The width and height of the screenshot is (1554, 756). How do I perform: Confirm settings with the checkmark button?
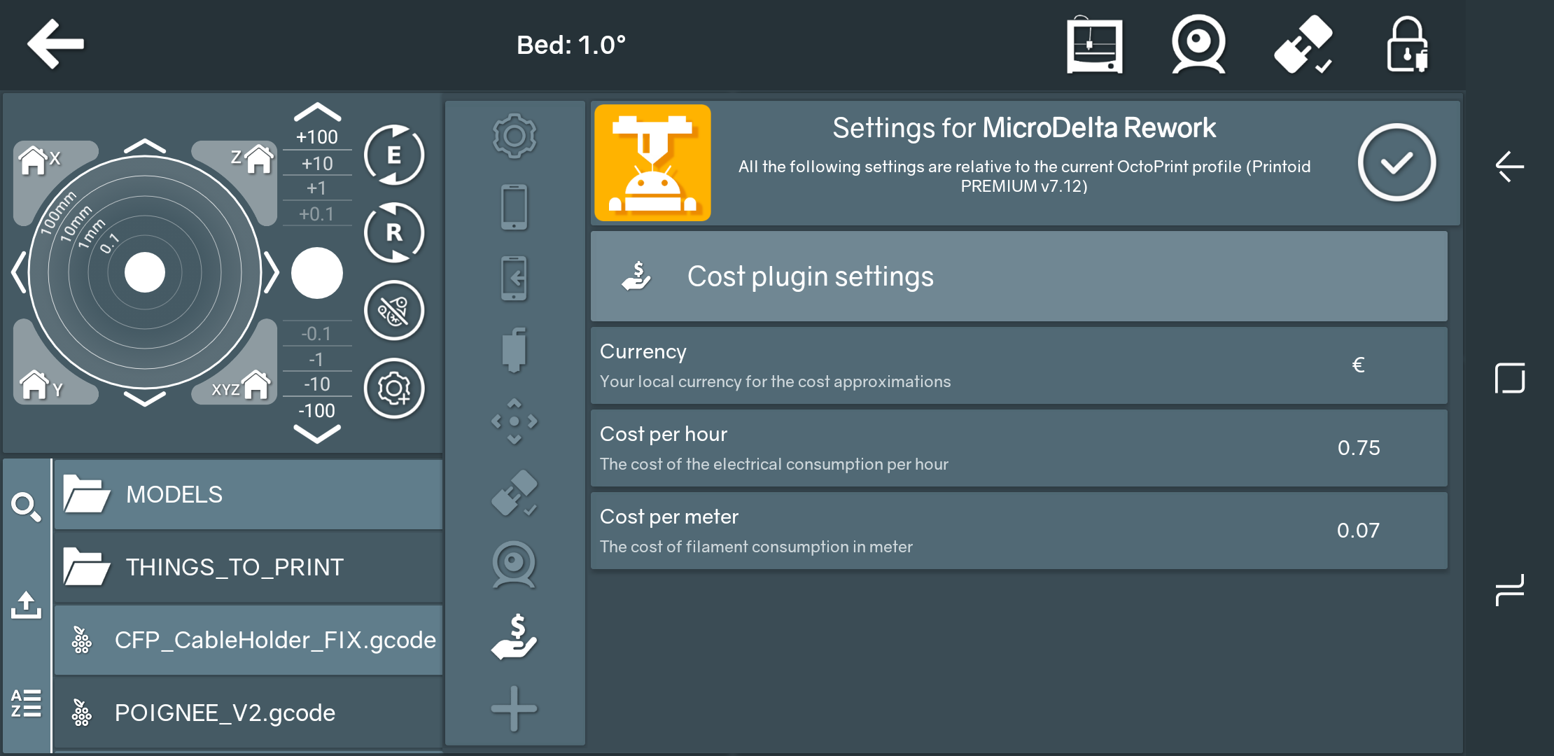click(1396, 163)
